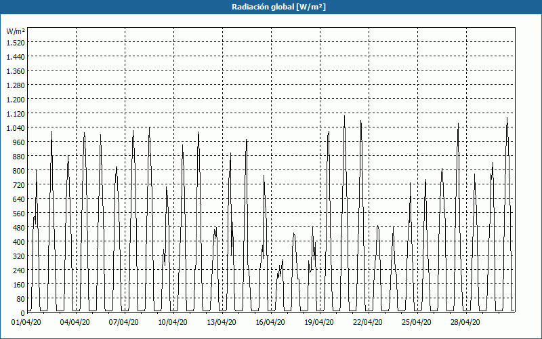Click the 240 y-axis label

click(x=19, y=271)
